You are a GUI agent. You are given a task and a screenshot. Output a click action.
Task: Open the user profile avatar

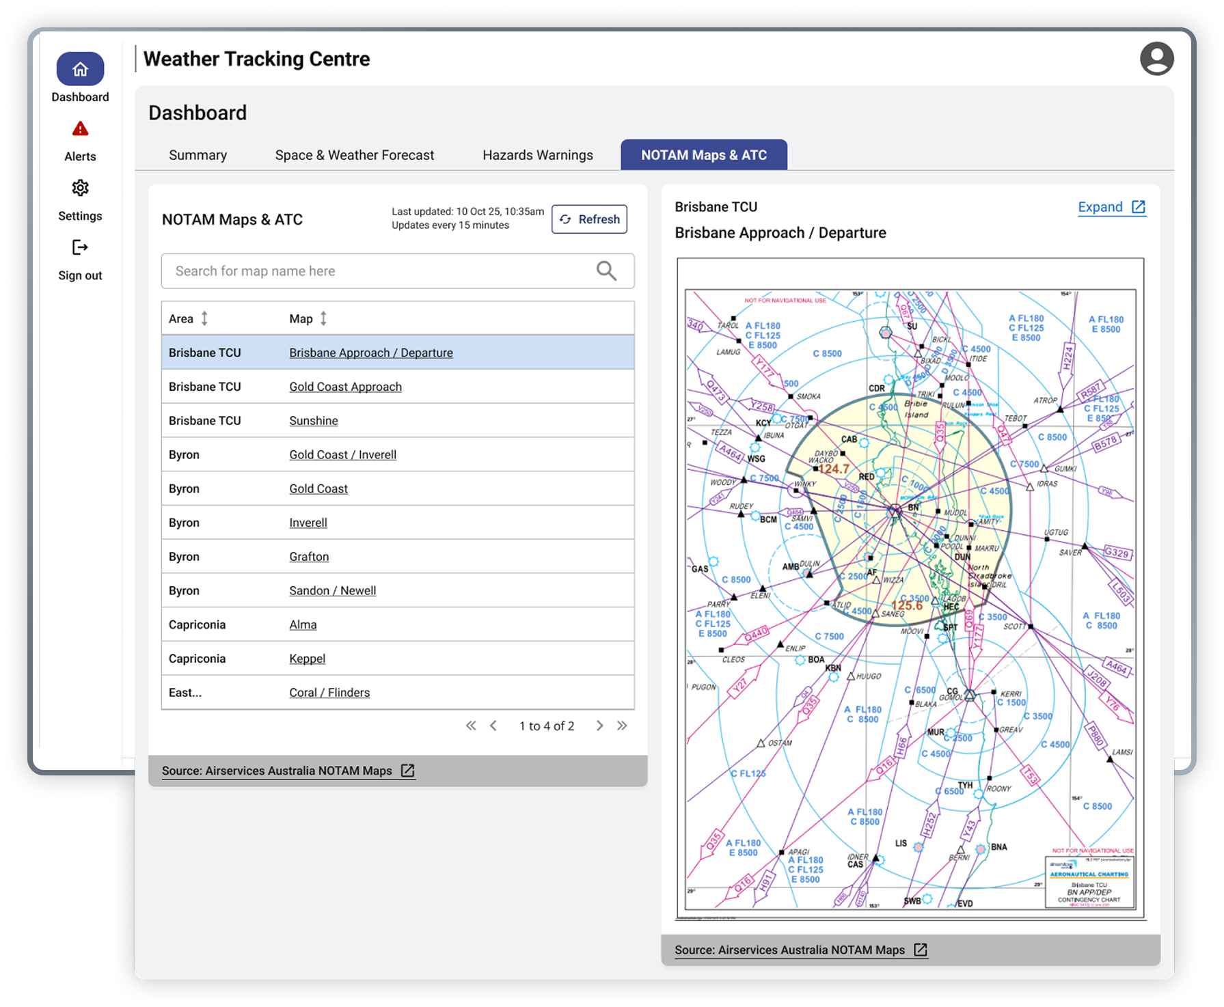1156,59
